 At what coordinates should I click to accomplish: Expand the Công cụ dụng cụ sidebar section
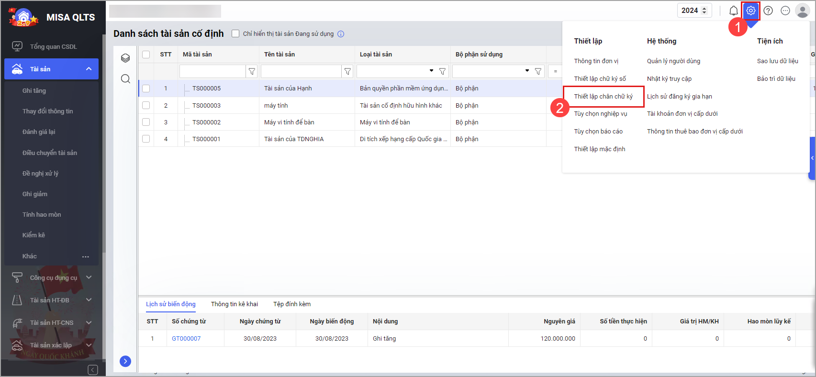[x=89, y=277]
